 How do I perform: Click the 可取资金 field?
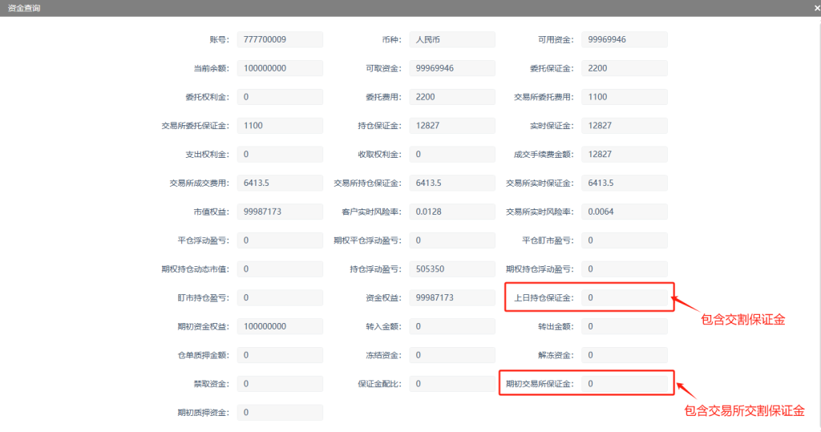(x=452, y=68)
